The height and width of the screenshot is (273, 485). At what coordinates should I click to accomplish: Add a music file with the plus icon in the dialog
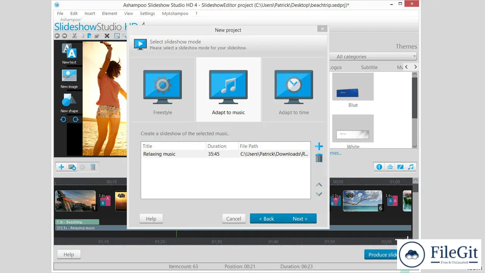[319, 146]
